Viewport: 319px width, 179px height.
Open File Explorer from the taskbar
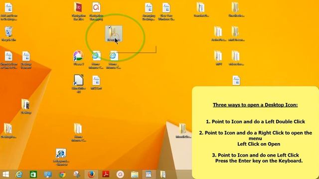pyautogui.click(x=135, y=175)
